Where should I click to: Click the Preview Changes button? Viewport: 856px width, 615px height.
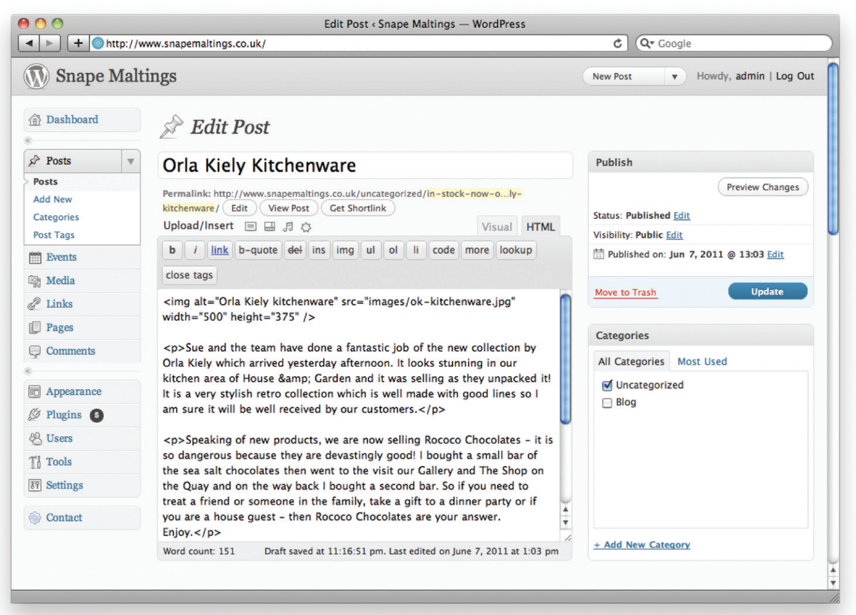click(x=763, y=187)
